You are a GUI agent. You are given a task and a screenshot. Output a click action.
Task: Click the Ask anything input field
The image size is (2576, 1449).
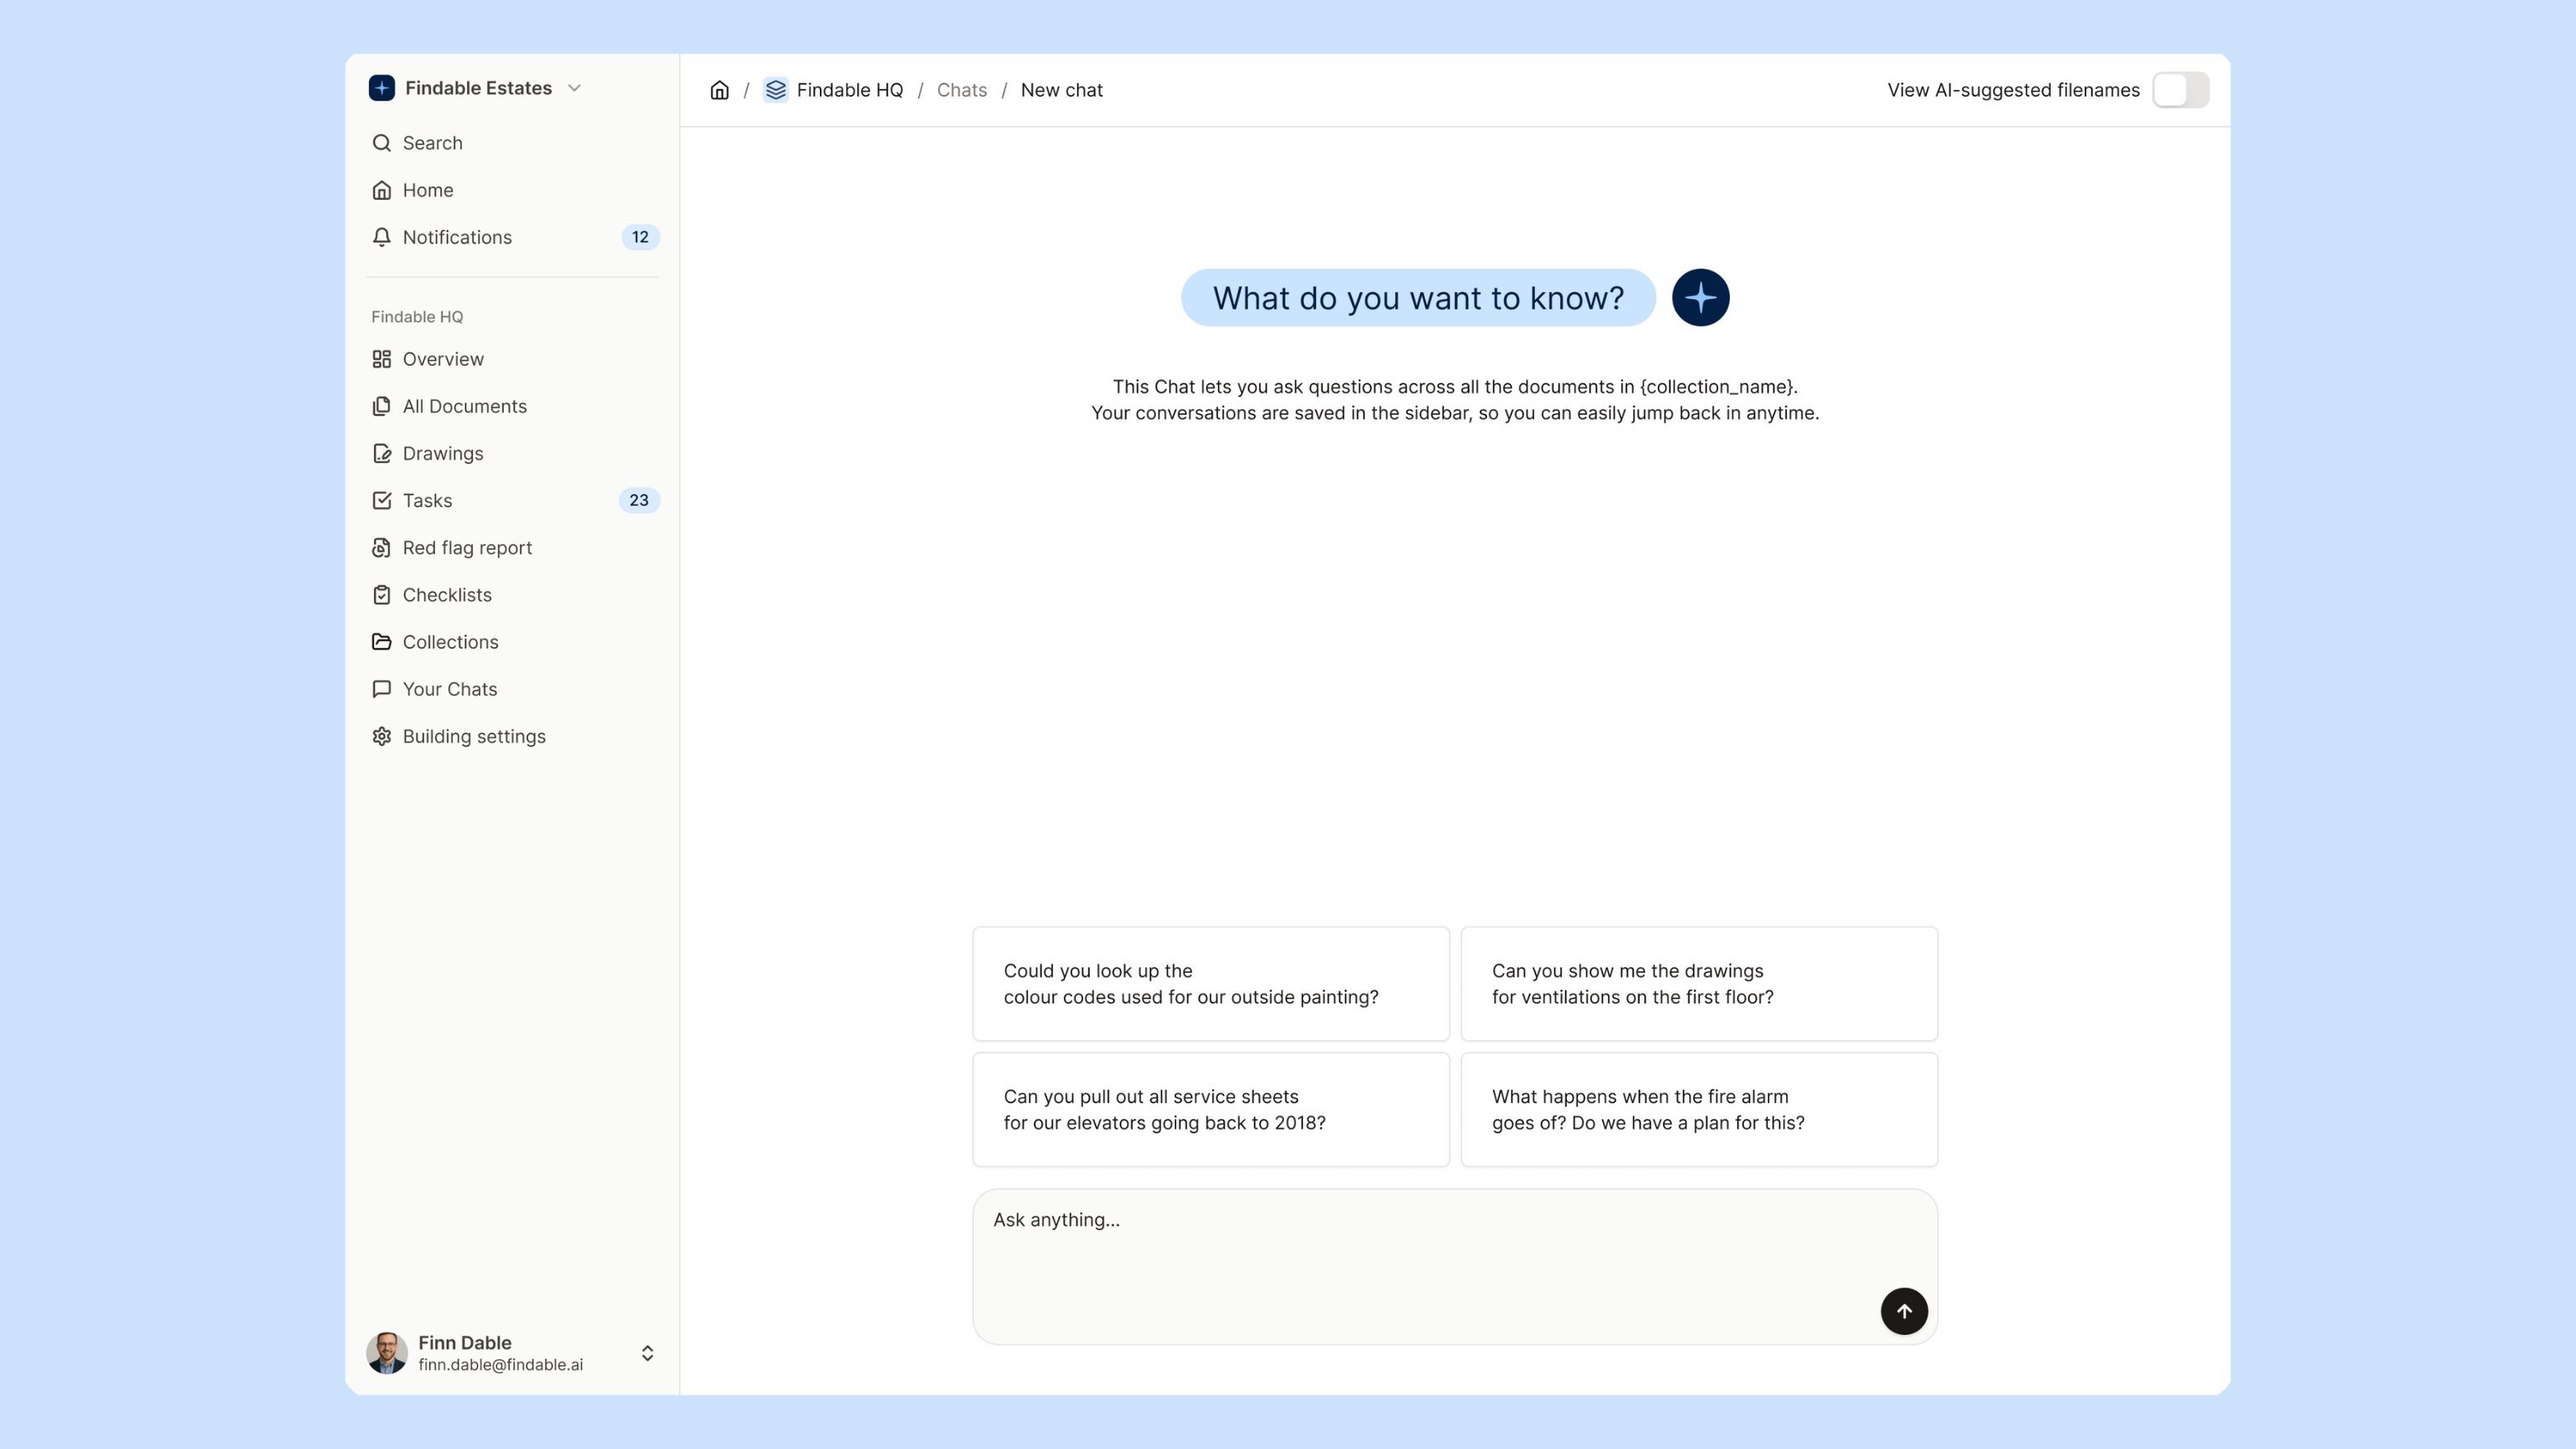click(x=1455, y=1266)
